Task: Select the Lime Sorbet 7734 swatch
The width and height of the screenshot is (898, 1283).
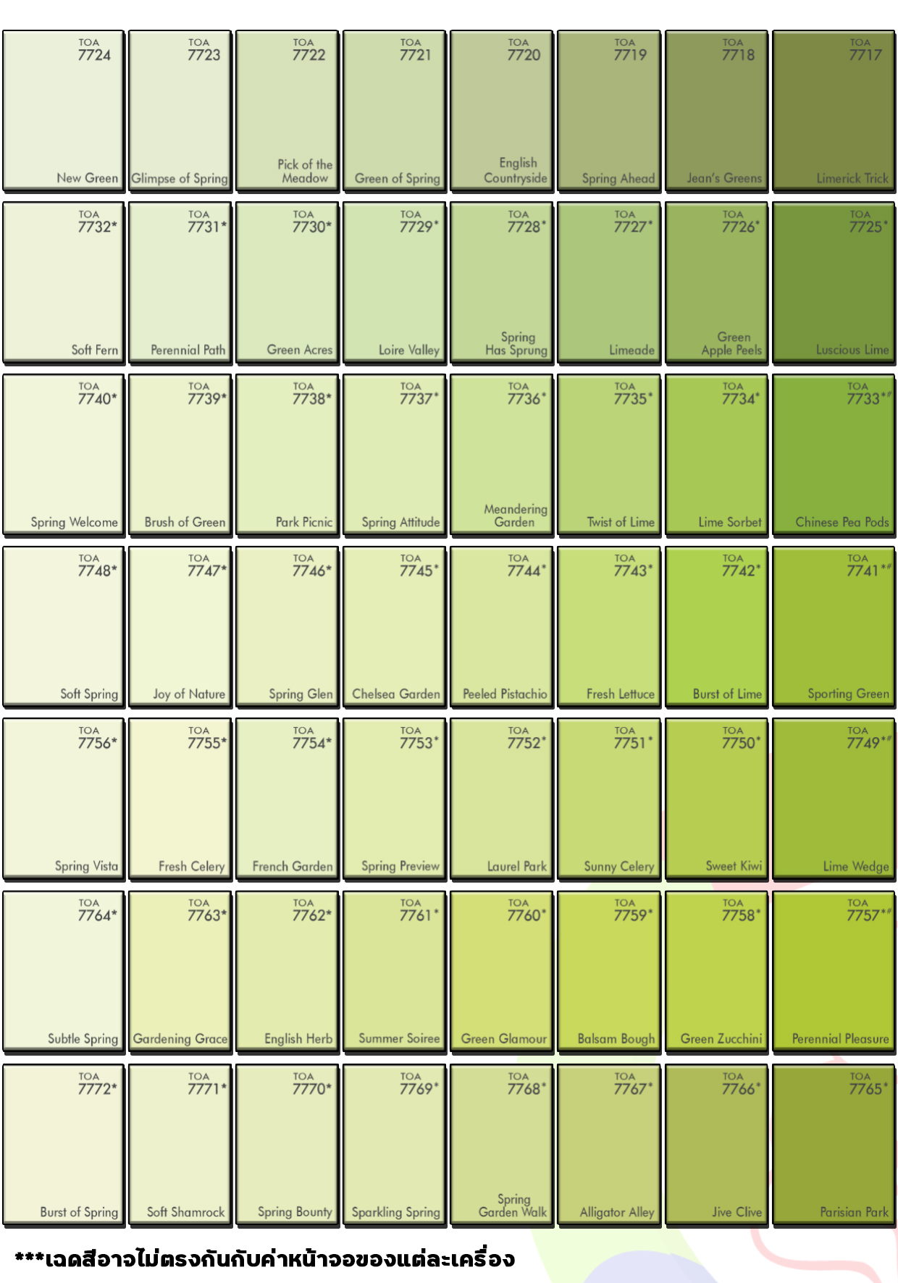Action: (716, 455)
